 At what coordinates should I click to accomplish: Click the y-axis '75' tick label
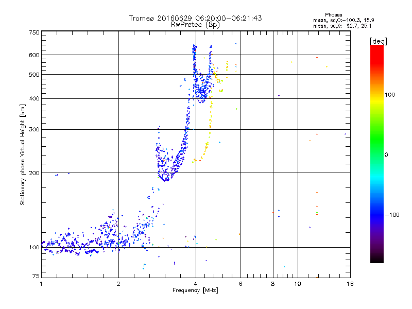[36, 276]
